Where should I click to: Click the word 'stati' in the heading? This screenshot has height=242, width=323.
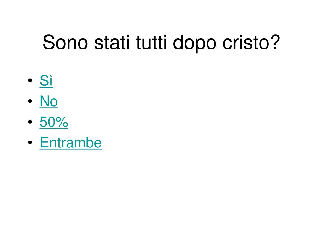pos(112,43)
